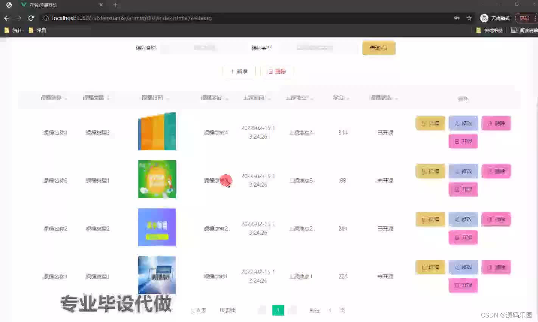Click the incognito 无痕模式 icon in the address bar

pyautogui.click(x=484, y=18)
